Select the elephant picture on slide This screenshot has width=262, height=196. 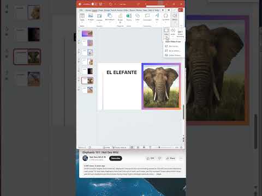click(161, 86)
